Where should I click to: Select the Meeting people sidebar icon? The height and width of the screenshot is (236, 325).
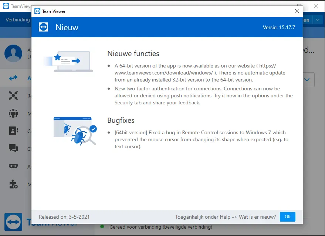13,113
